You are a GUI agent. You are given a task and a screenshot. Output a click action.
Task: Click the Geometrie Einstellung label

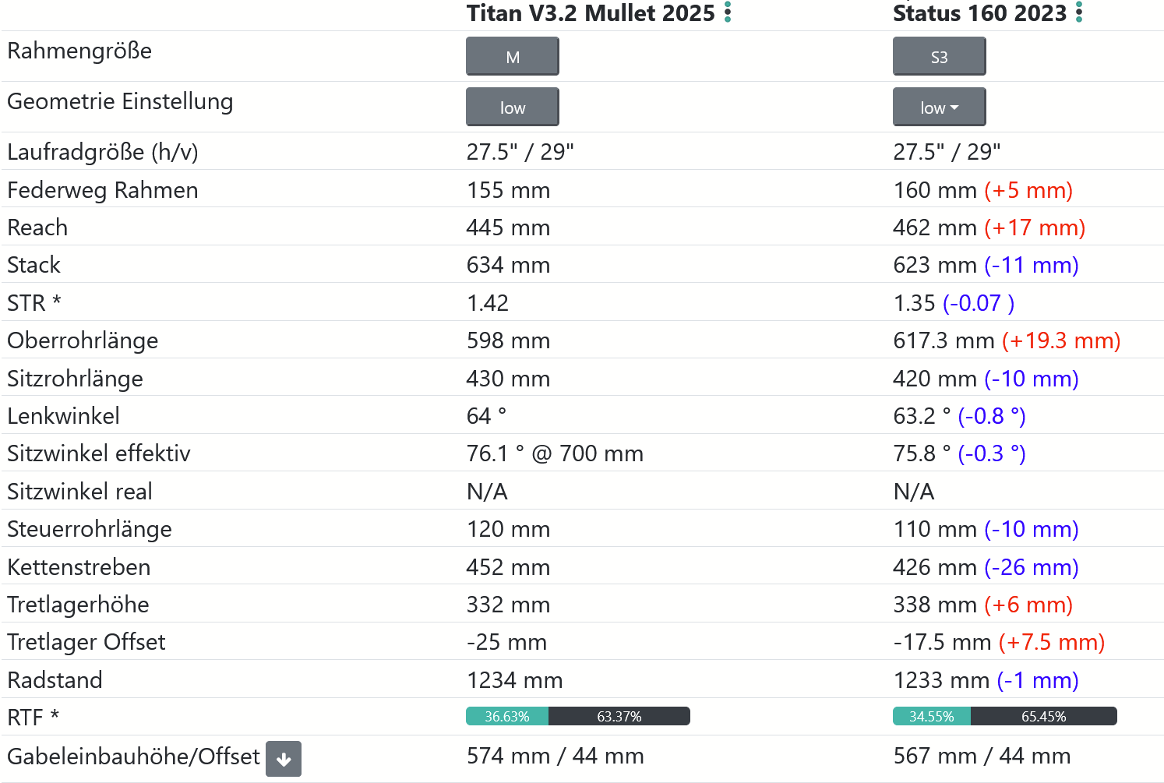click(120, 102)
